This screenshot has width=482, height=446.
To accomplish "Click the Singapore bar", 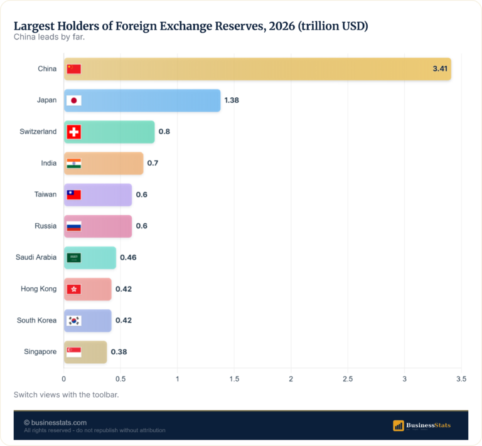I will [x=85, y=352].
